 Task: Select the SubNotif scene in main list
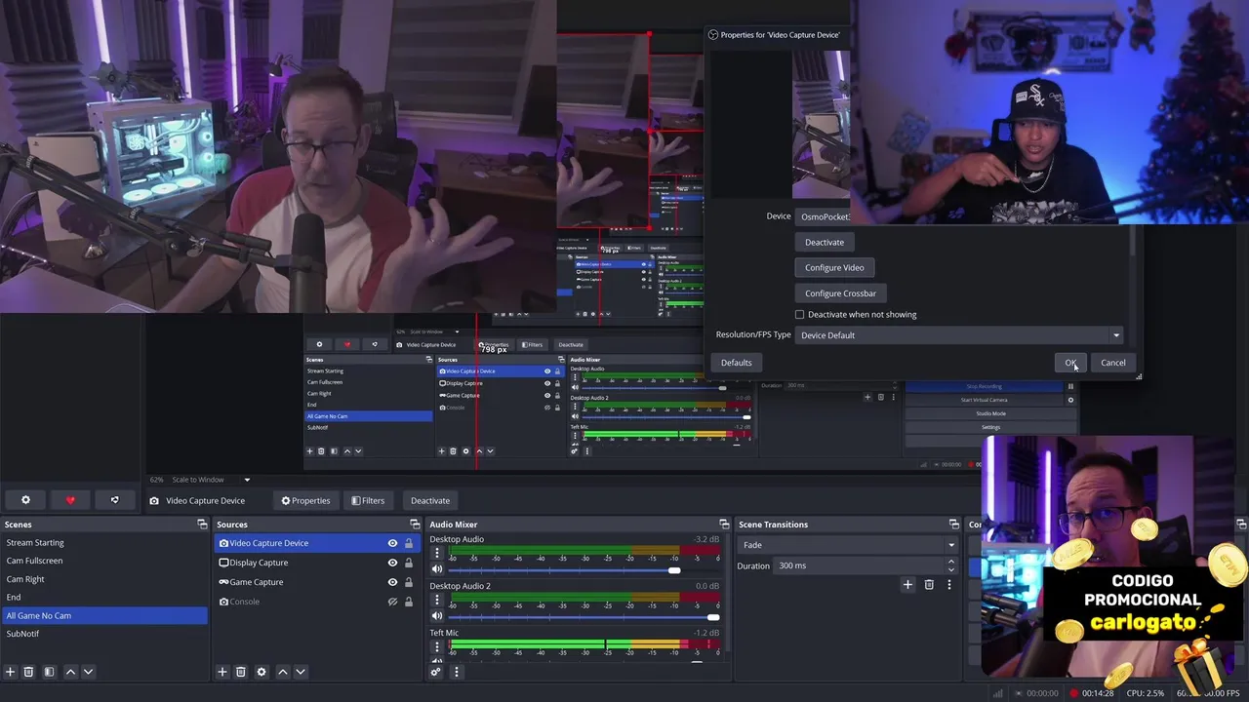click(104, 634)
